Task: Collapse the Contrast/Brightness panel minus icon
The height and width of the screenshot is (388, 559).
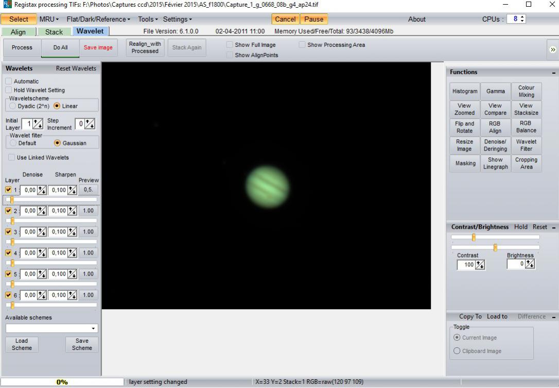Action: click(554, 227)
